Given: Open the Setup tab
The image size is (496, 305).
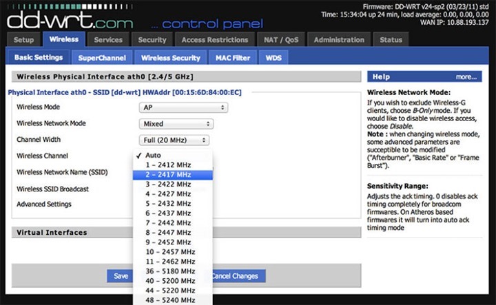Looking at the screenshot, I should pos(23,40).
